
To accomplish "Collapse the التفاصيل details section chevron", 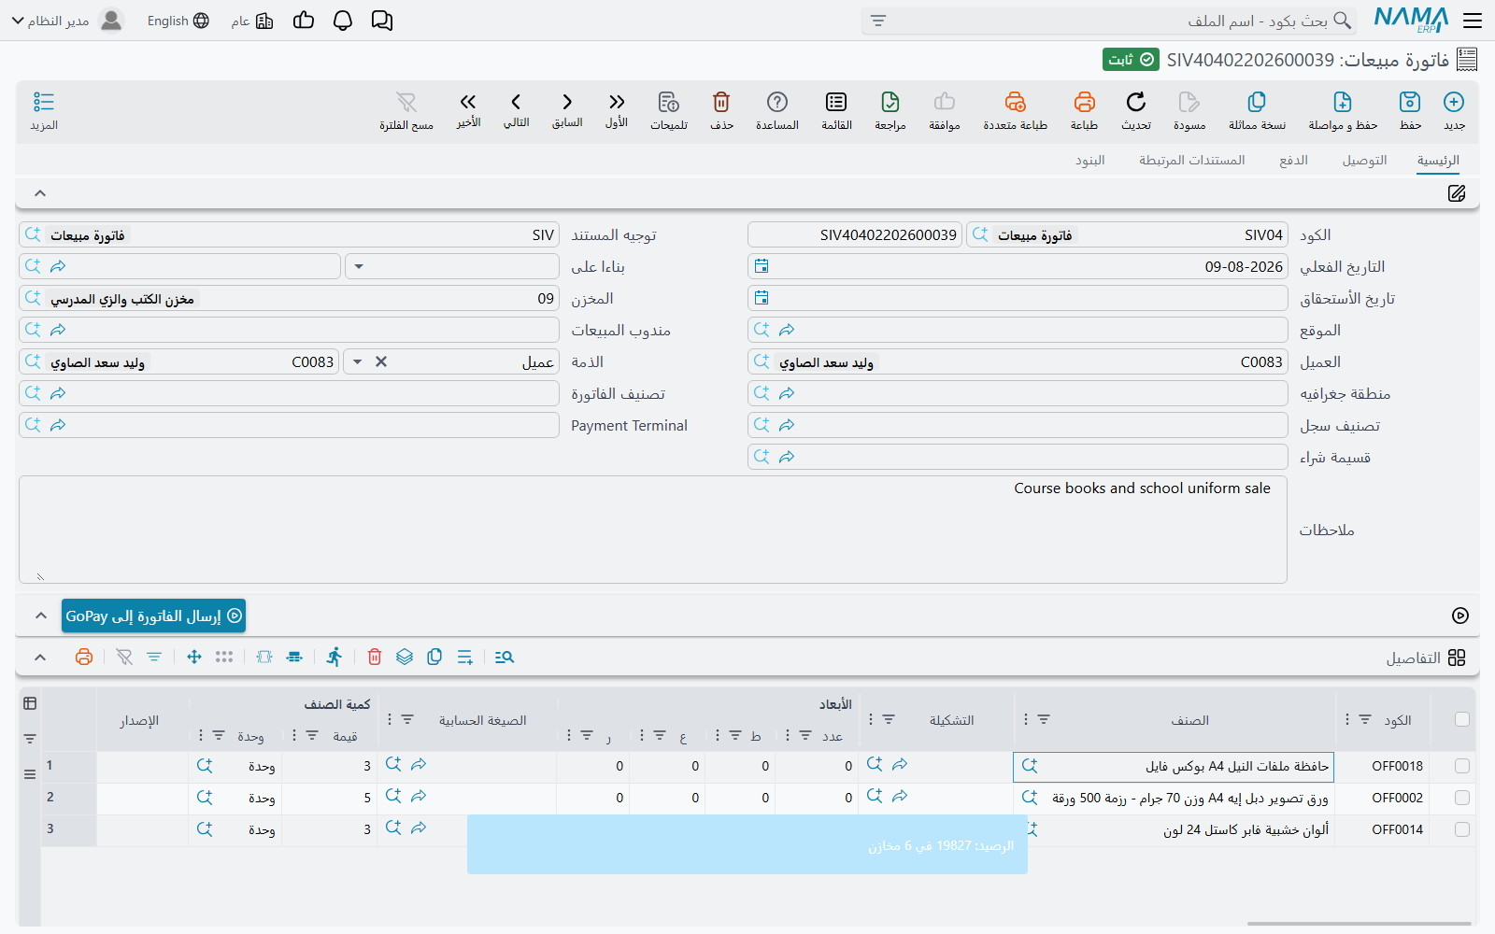I will tap(40, 657).
